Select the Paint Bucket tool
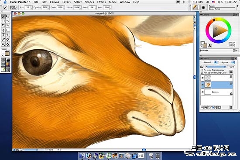240x160 pixels. (8, 40)
